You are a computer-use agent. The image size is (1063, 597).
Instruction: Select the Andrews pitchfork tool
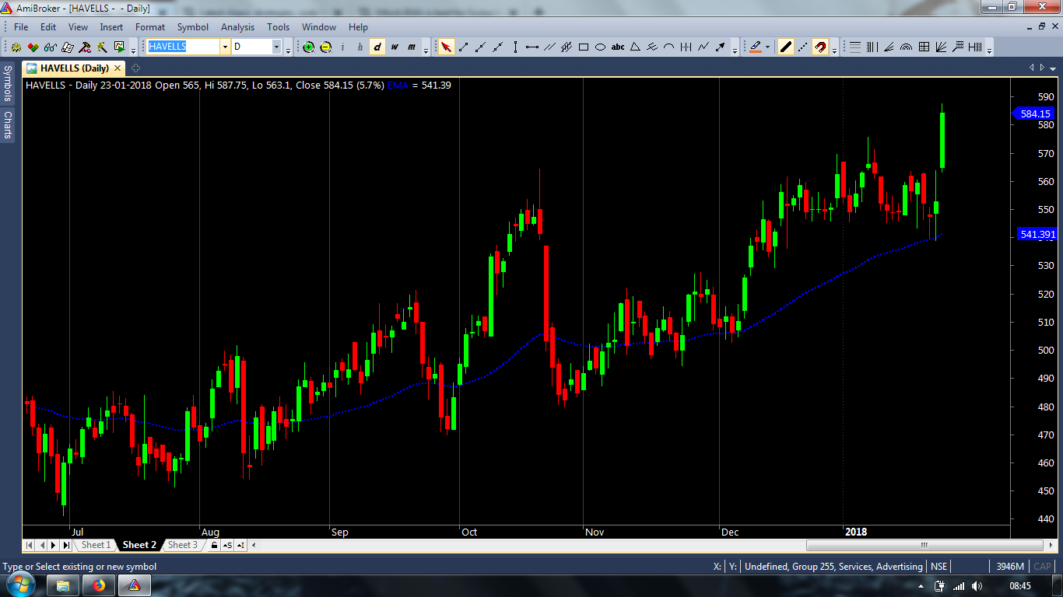pyautogui.click(x=652, y=47)
